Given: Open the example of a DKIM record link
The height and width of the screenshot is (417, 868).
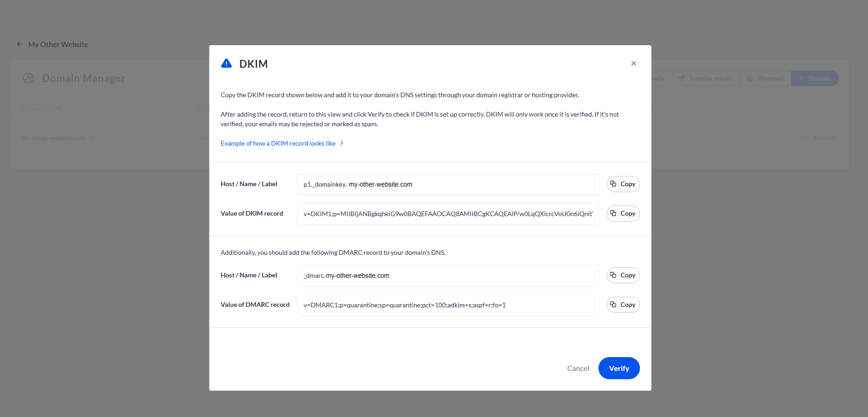Looking at the screenshot, I should coord(277,143).
